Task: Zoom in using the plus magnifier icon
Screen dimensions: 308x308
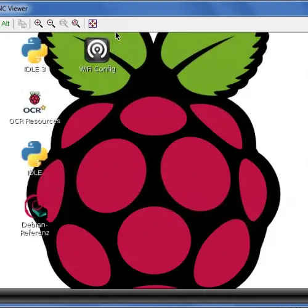Action: [x=38, y=23]
